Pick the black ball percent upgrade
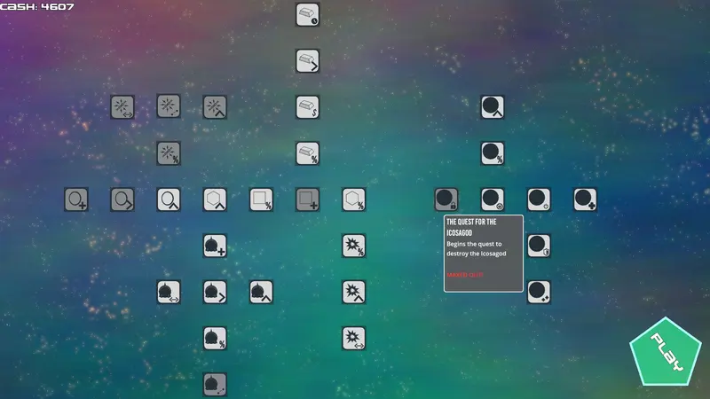This screenshot has width=710, height=399. (493, 153)
